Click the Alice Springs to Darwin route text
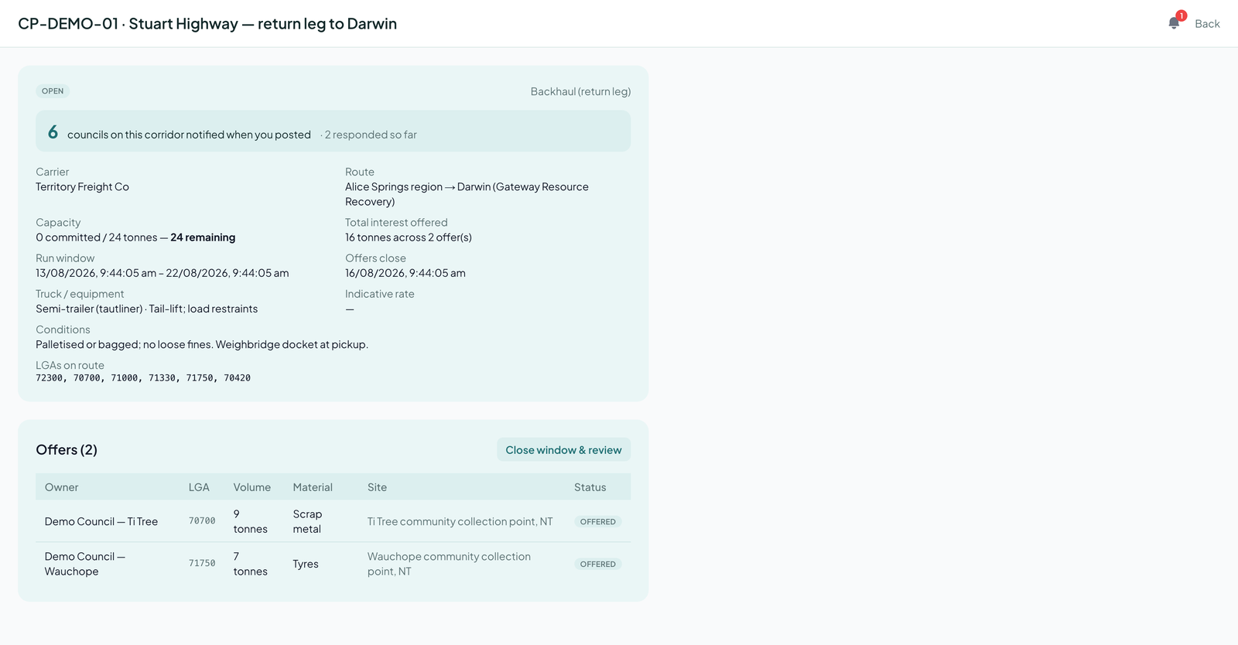The width and height of the screenshot is (1238, 645). [467, 194]
